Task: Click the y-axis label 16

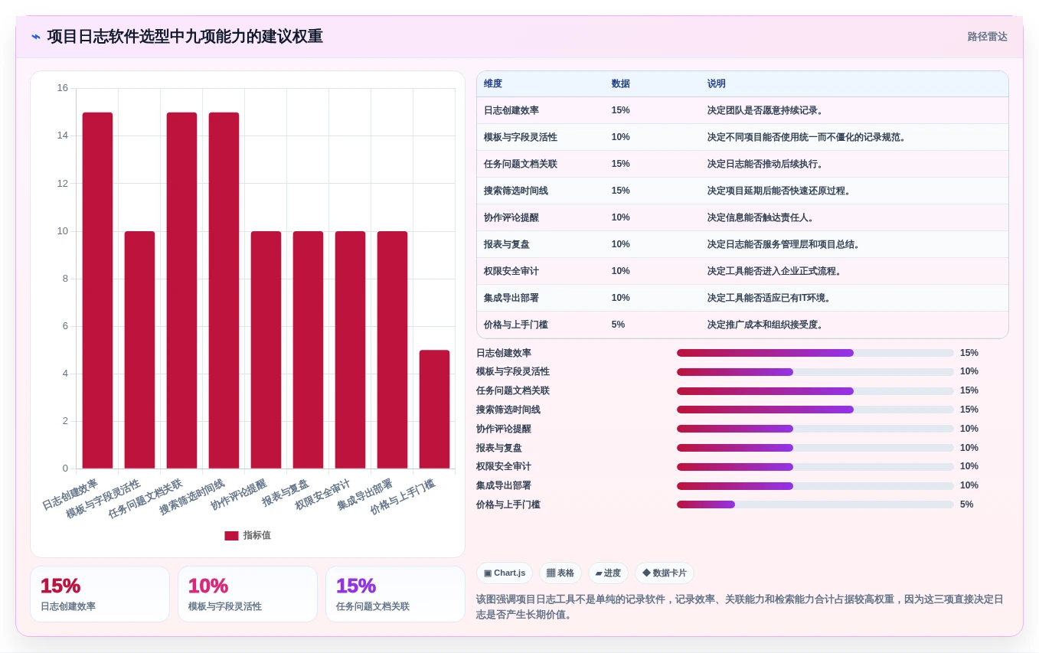Action: point(63,88)
